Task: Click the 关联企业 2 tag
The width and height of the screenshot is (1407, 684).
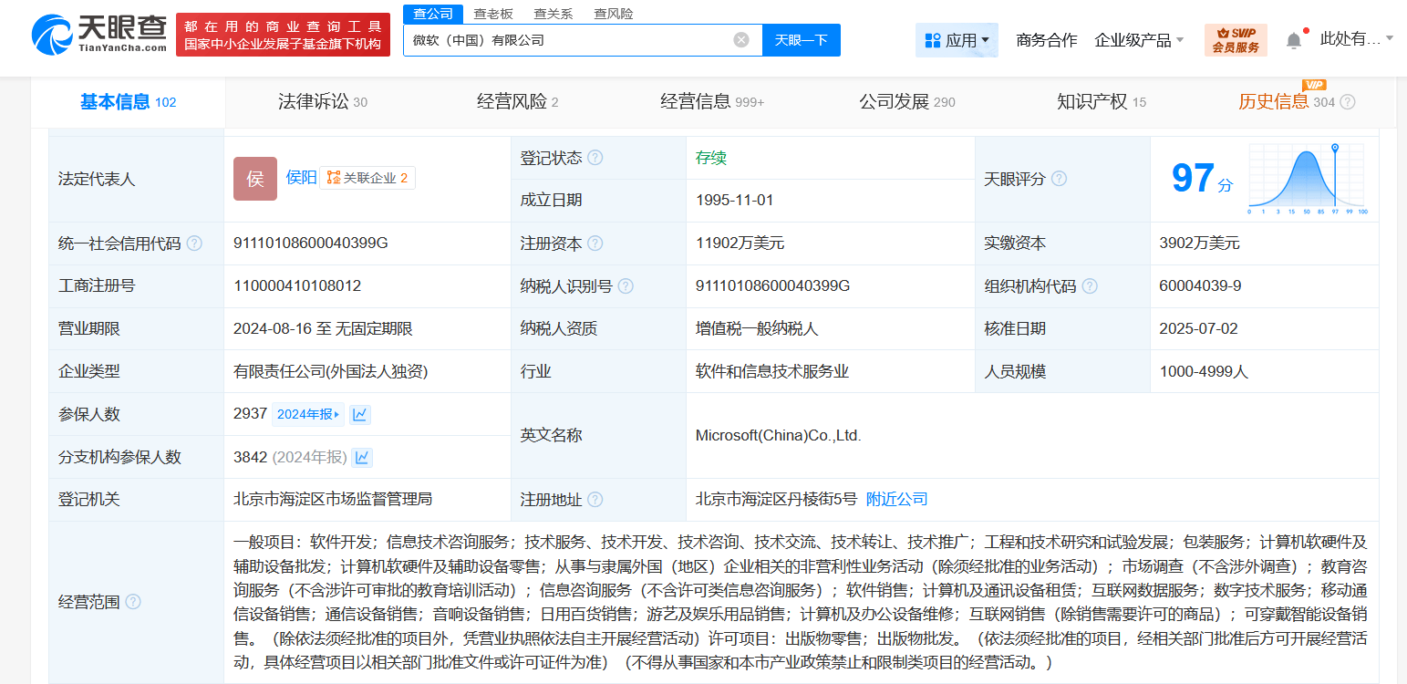Action: tap(367, 178)
